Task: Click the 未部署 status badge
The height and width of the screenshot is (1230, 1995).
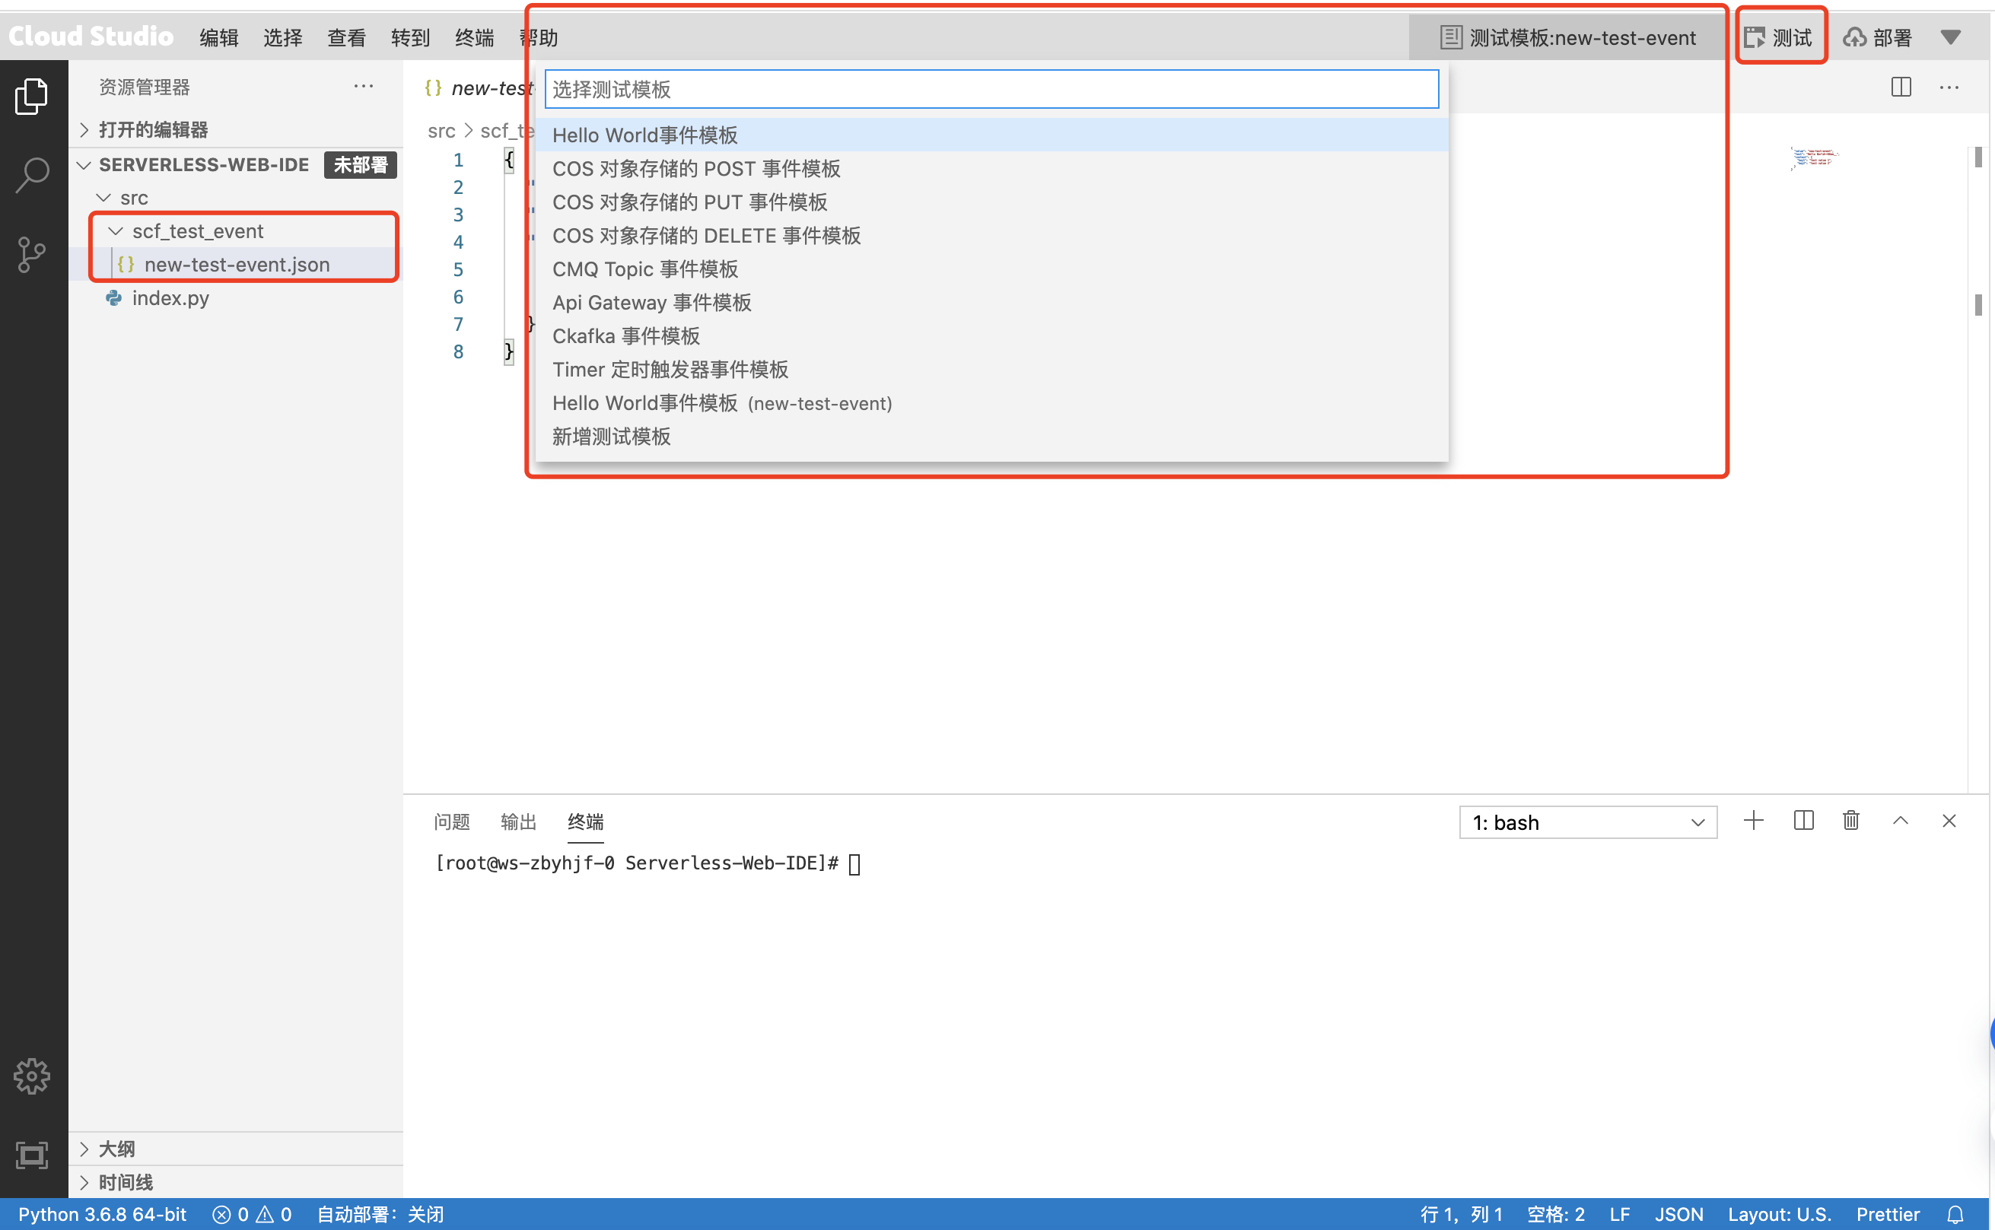Action: 361,165
